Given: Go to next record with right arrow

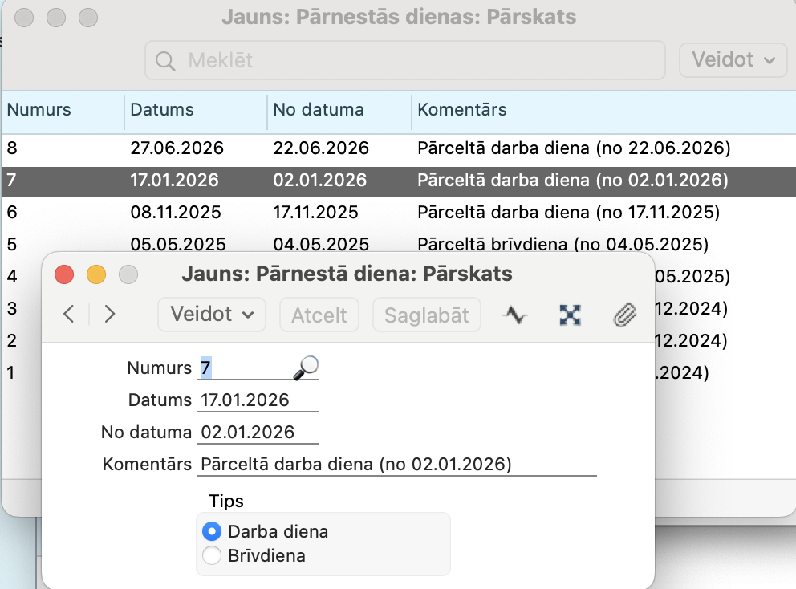Looking at the screenshot, I should (x=110, y=315).
